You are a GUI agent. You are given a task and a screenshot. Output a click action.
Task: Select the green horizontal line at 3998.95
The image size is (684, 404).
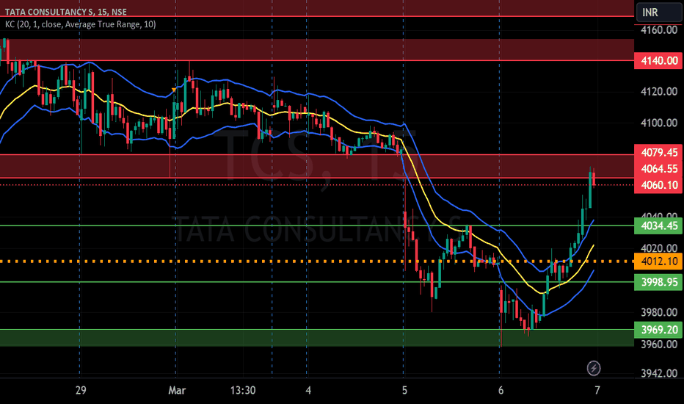pyautogui.click(x=316, y=282)
